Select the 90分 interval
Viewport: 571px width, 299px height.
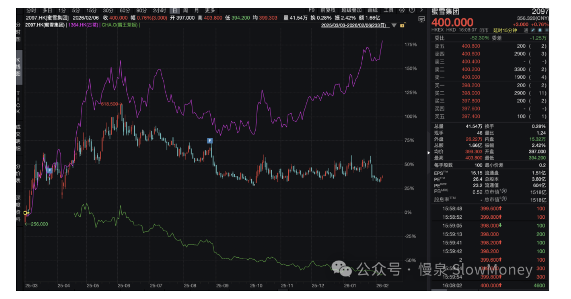coord(141,10)
